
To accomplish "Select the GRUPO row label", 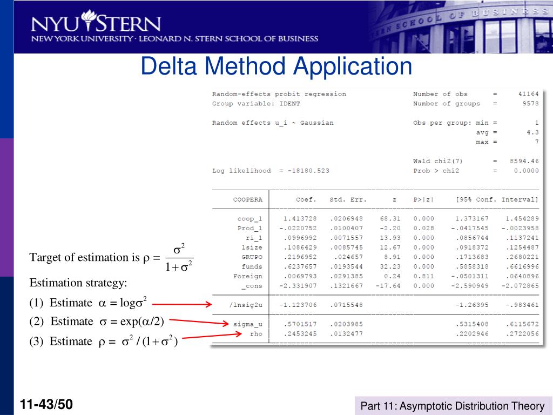I will (x=252, y=257).
